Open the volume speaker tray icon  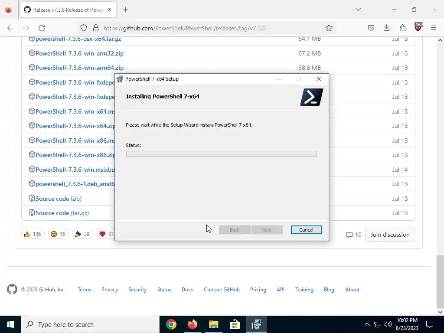coord(388,324)
